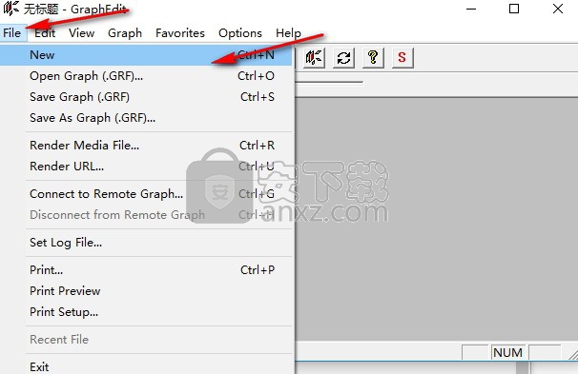Minimize the GraphEdit window
This screenshot has height=374, width=578.
coord(471,9)
